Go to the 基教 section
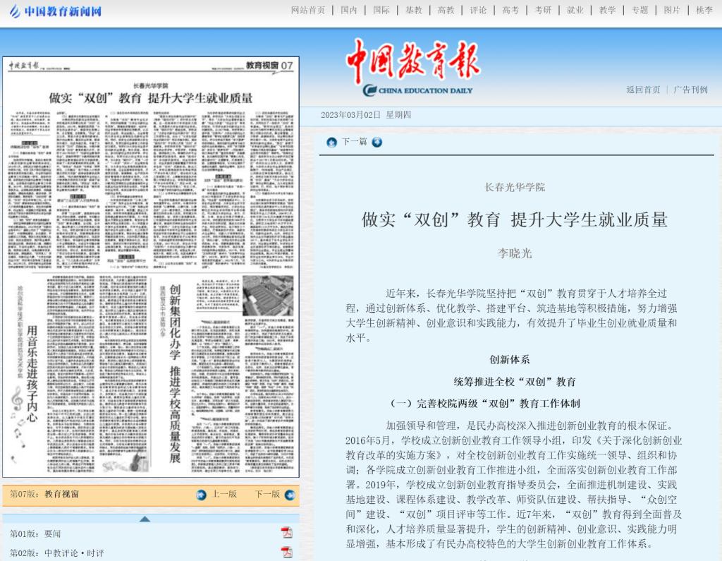Screen dimensions: 722x561 [x=413, y=10]
